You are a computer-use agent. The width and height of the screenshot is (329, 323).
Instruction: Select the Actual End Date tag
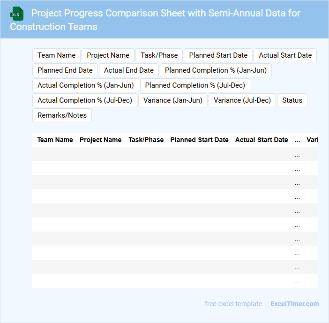[x=128, y=70]
